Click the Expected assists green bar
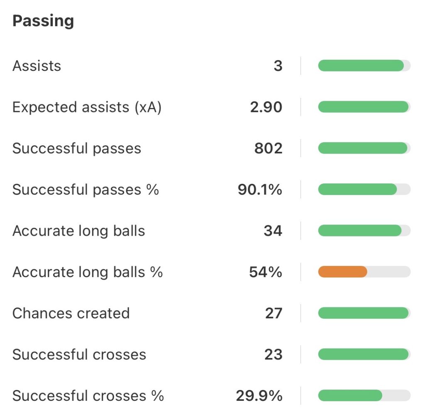The height and width of the screenshot is (417, 425). [x=363, y=107]
